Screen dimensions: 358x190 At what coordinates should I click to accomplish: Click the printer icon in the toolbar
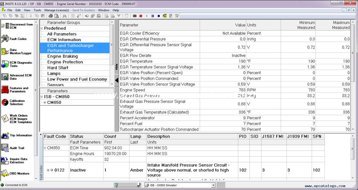[51, 16]
